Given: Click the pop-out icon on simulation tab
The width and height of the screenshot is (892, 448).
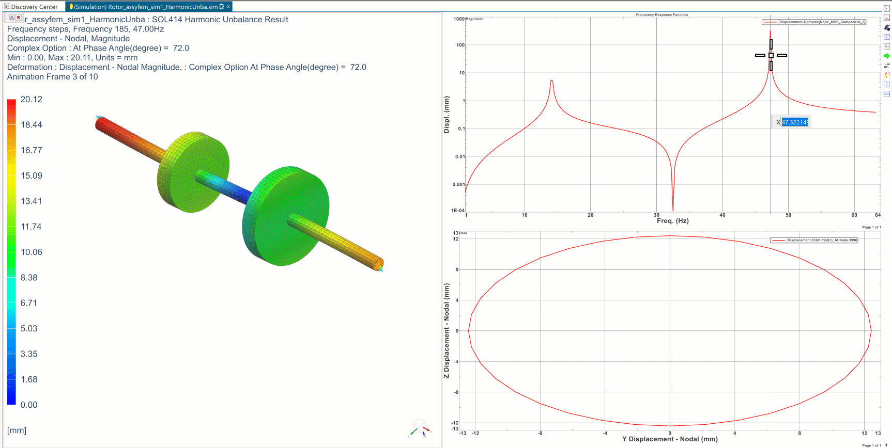Looking at the screenshot, I should coord(222,7).
